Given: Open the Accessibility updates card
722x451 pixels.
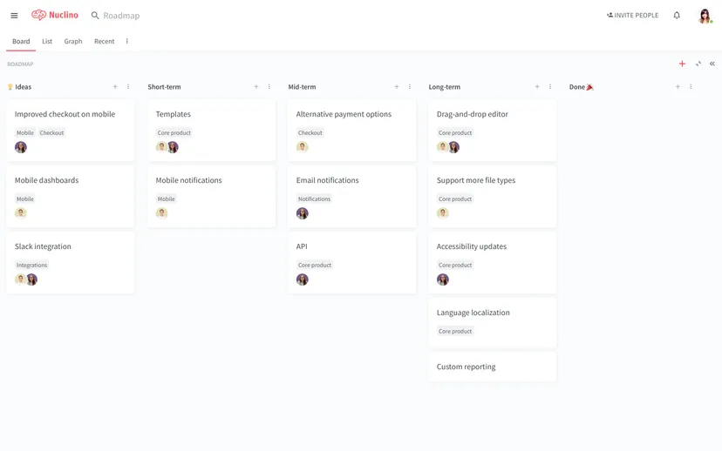Looking at the screenshot, I should [x=492, y=263].
